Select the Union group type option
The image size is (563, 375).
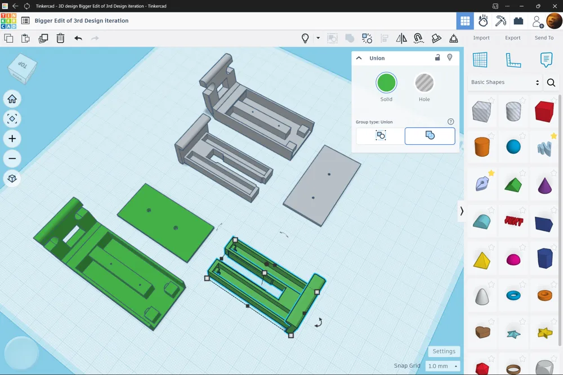pyautogui.click(x=430, y=136)
